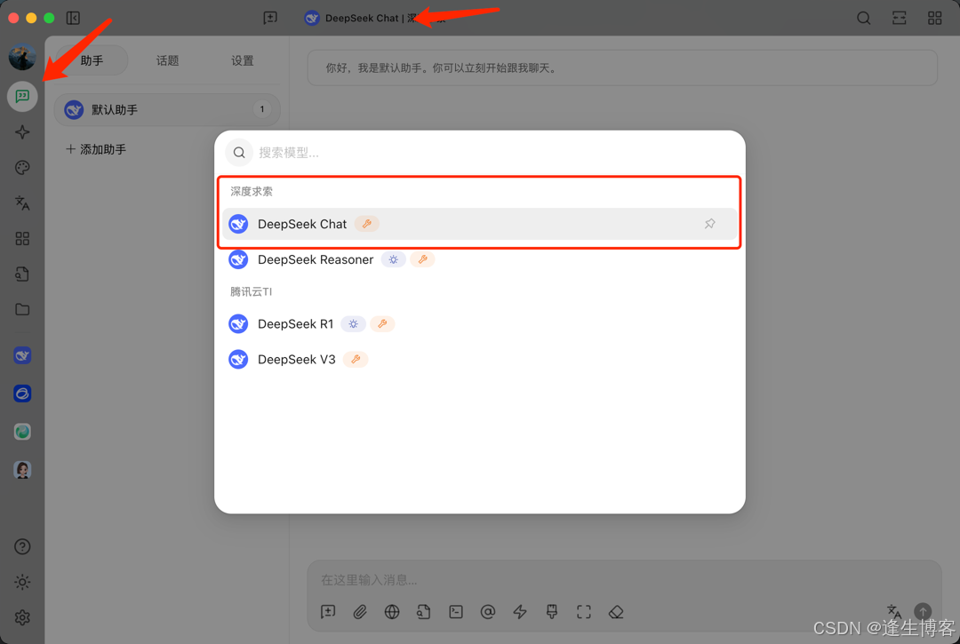Click the default assistant greeting message
The image size is (960, 644).
(622, 68)
